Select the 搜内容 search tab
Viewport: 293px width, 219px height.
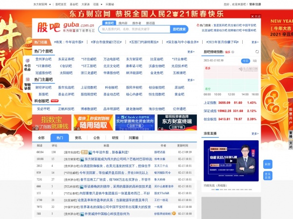click(x=123, y=23)
